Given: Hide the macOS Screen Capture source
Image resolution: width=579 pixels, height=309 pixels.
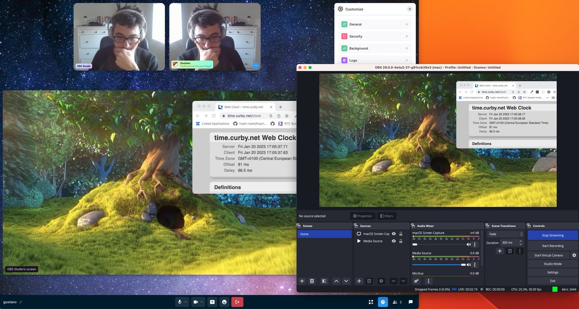Looking at the screenshot, I should coord(394,234).
